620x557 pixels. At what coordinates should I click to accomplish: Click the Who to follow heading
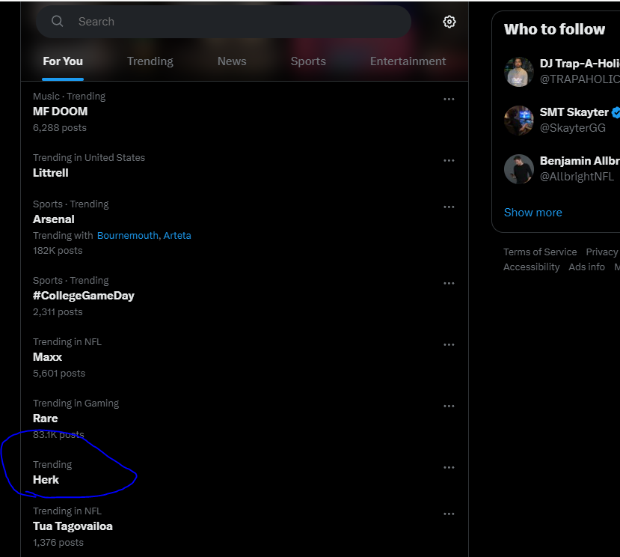pyautogui.click(x=554, y=29)
